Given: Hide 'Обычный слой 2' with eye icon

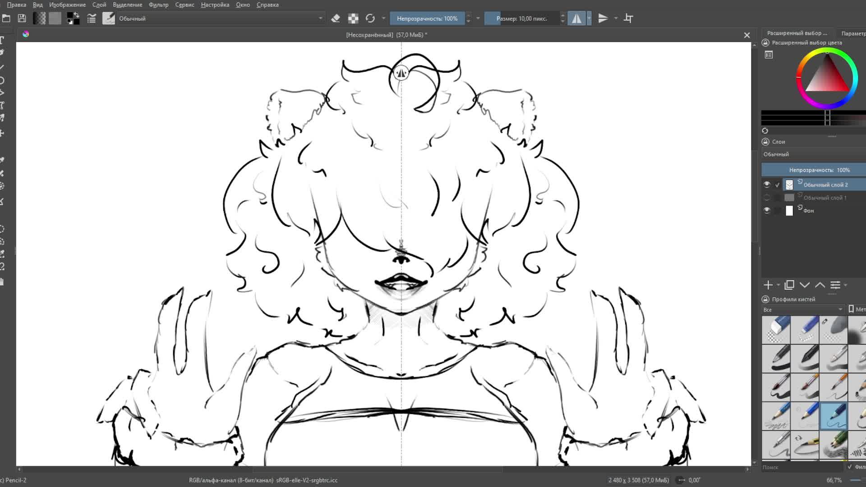Looking at the screenshot, I should (767, 184).
